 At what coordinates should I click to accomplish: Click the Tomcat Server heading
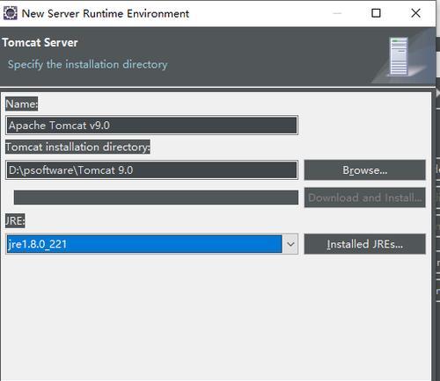[40, 43]
